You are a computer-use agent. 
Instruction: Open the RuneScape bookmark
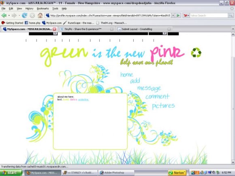tap(79, 23)
